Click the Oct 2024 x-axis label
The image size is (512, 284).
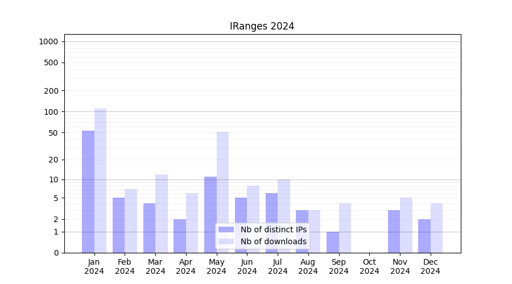[369, 266]
